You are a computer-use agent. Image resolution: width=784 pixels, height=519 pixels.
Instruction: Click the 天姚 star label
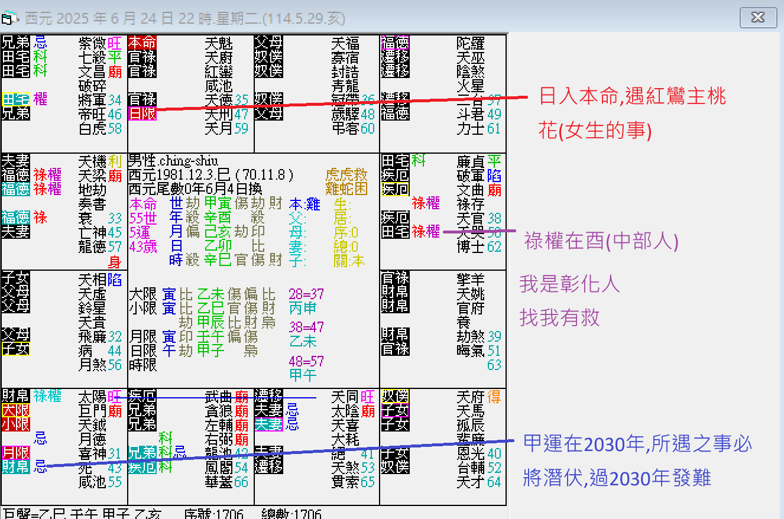(x=471, y=293)
